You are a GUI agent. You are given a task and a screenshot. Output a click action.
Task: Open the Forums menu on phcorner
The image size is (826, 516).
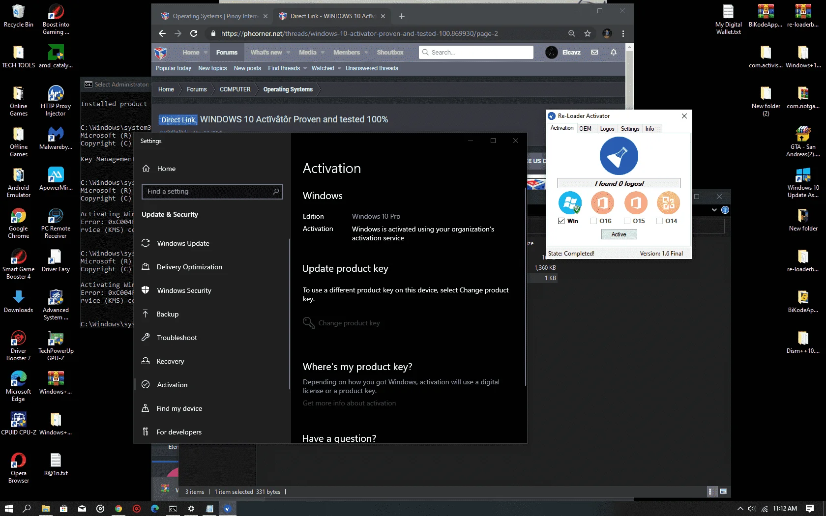click(x=227, y=53)
